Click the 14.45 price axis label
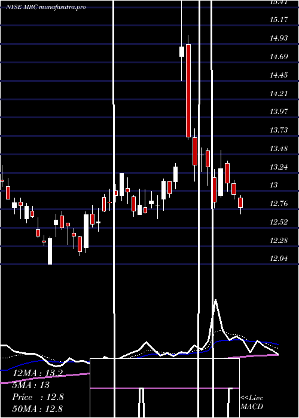The height and width of the screenshot is (418, 299). pos(279,75)
